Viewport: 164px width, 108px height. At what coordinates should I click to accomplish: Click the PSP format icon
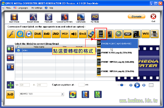[x=128, y=34]
